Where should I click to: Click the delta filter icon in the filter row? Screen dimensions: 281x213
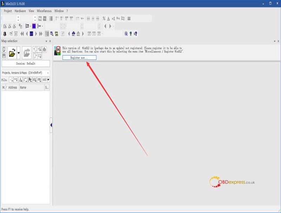click(x=21, y=80)
